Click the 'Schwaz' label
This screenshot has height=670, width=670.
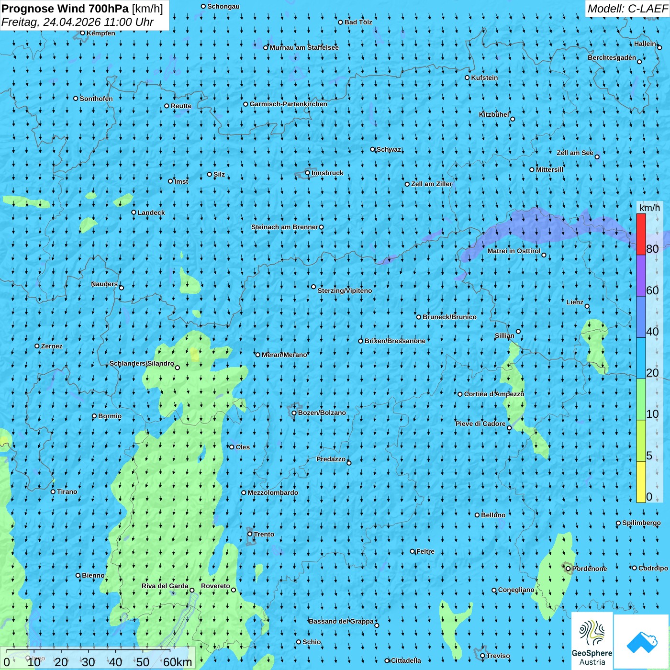click(x=389, y=149)
